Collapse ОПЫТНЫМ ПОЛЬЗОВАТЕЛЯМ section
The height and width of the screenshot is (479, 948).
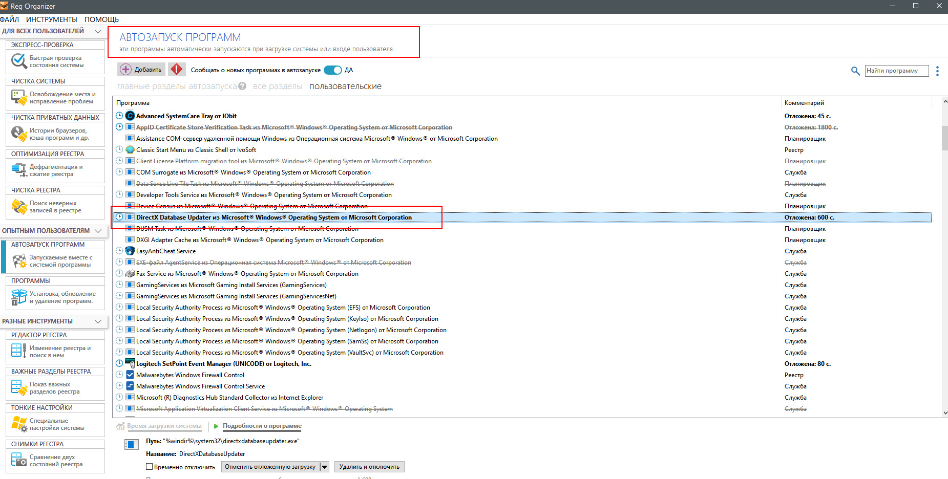pyautogui.click(x=98, y=231)
